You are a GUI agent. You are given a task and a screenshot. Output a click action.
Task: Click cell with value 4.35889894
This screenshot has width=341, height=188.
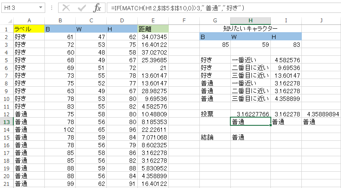click(x=321, y=114)
